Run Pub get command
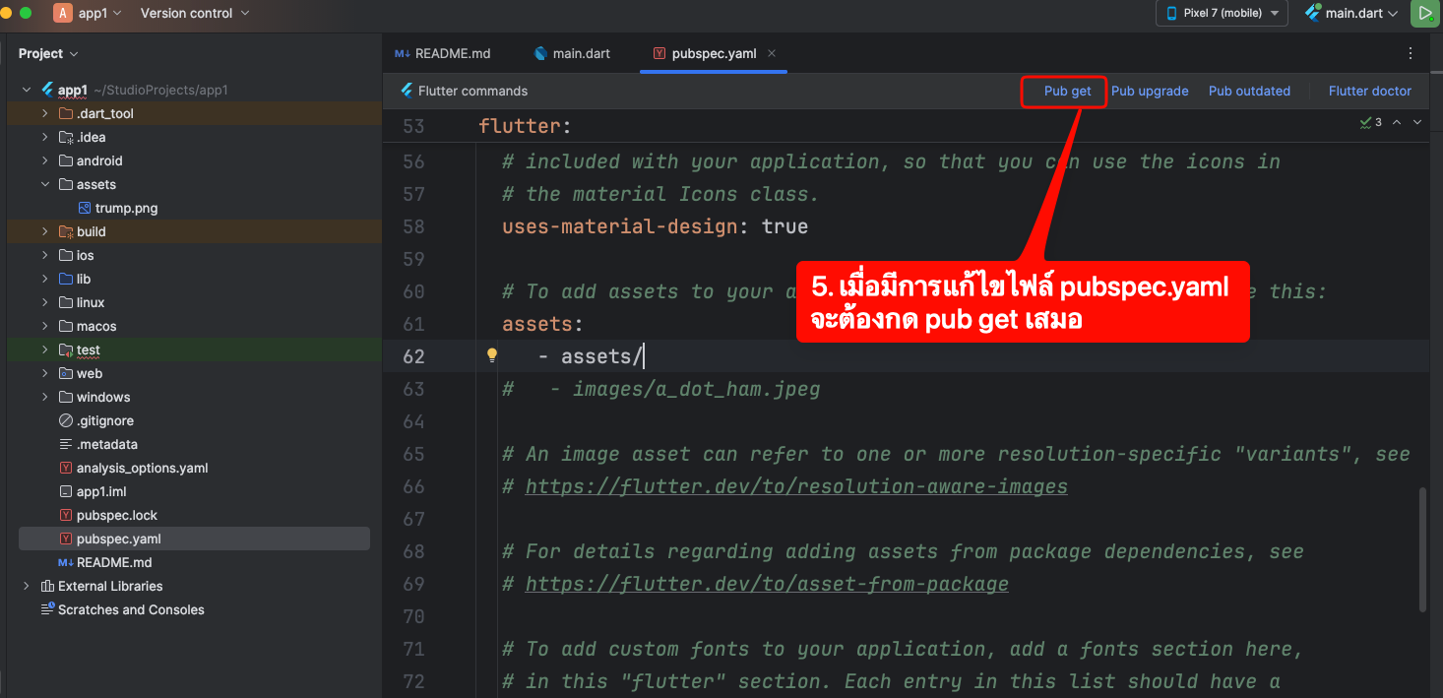1443x698 pixels. [x=1067, y=91]
